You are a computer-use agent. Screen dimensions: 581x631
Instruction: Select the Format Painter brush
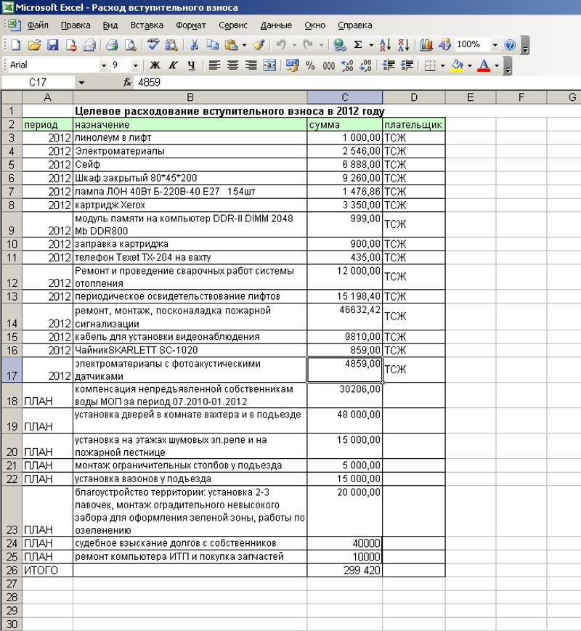click(259, 45)
